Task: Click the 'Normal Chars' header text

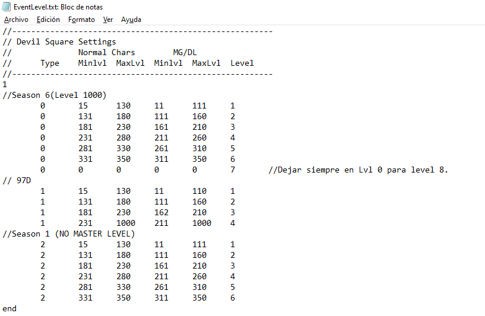Action: pyautogui.click(x=106, y=53)
